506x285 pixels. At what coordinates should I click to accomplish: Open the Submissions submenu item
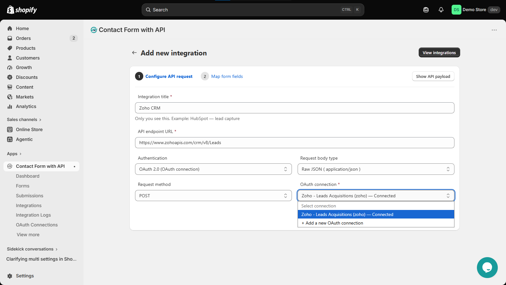coord(30,196)
